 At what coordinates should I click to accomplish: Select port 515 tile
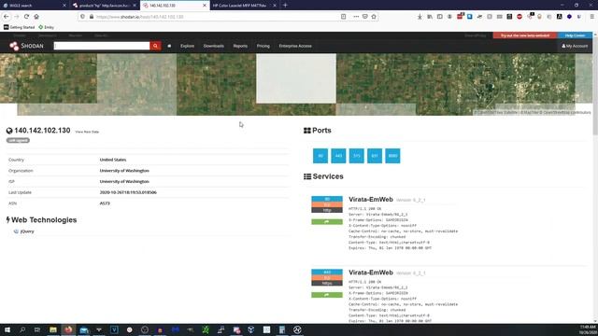pos(357,156)
